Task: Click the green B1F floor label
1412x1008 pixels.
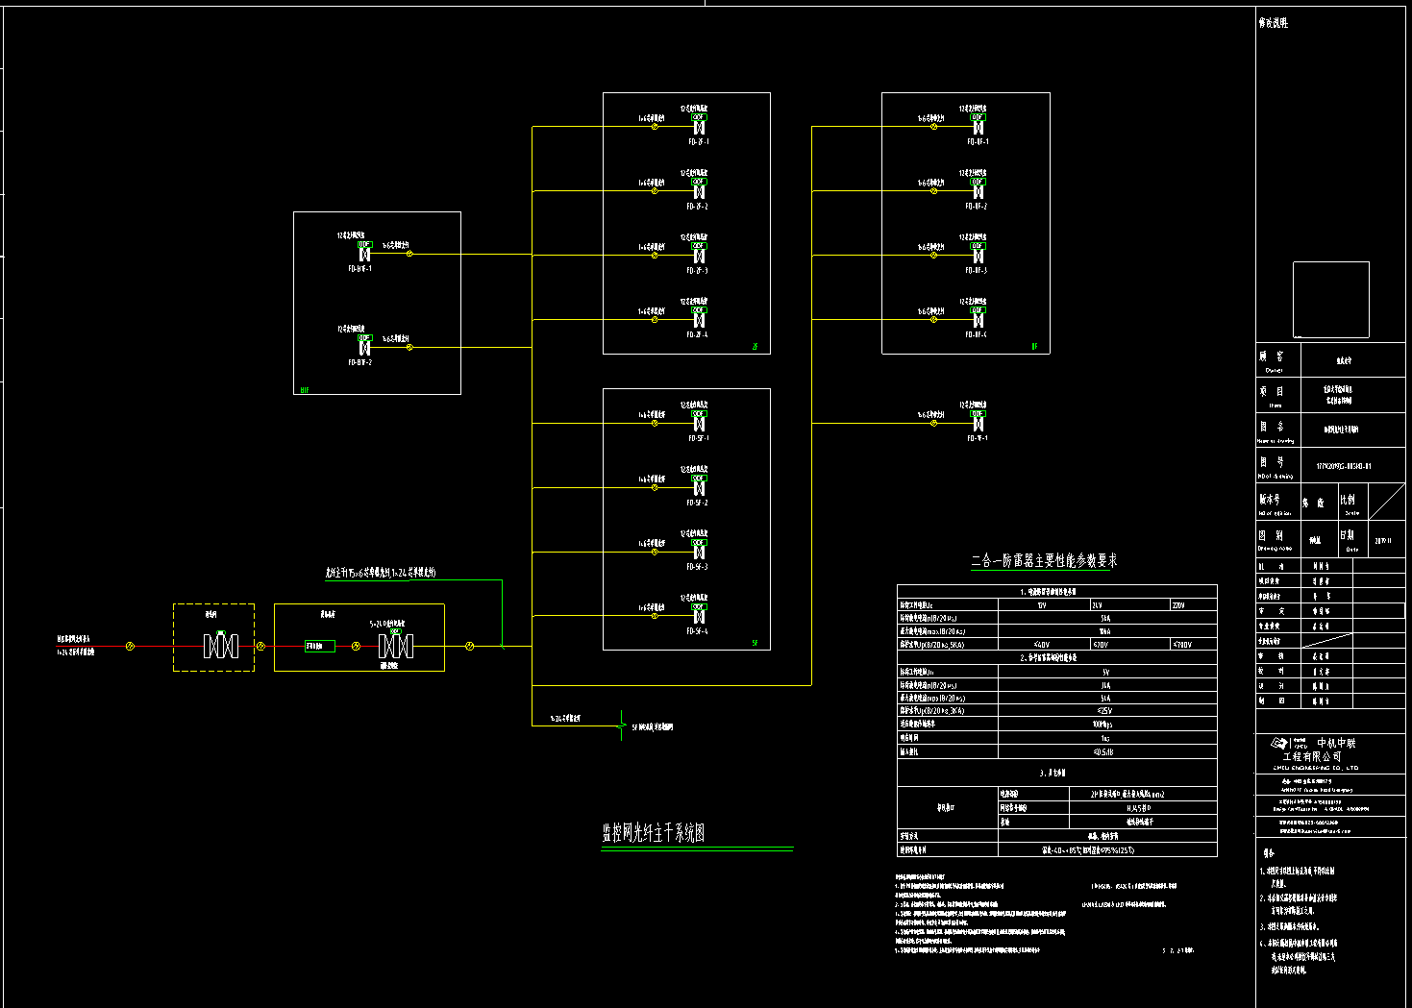Action: pos(305,390)
